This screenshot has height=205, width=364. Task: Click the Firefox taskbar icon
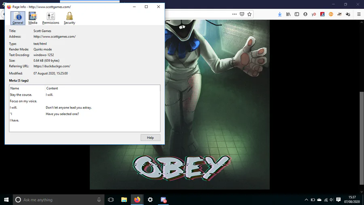point(137,200)
